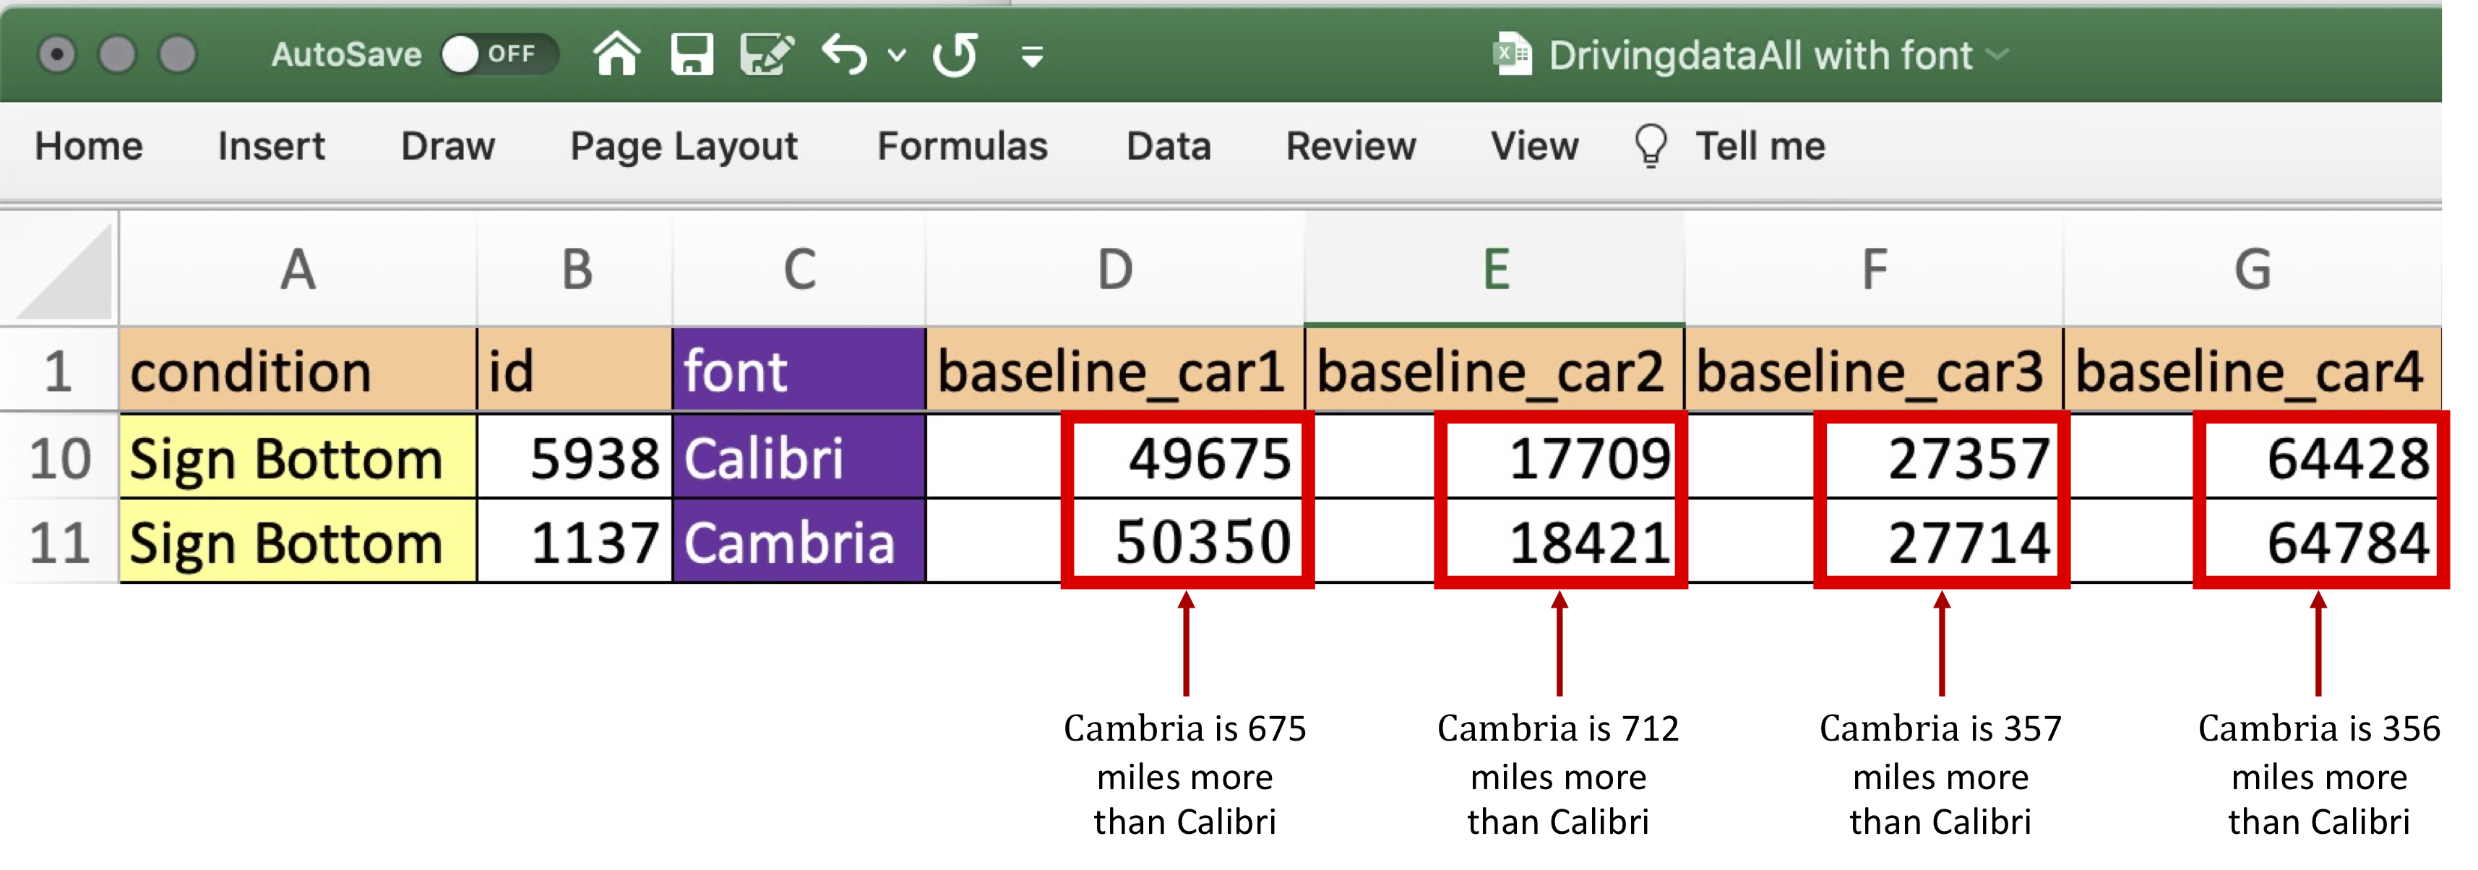Click the Undo arrow icon

pyautogui.click(x=845, y=54)
